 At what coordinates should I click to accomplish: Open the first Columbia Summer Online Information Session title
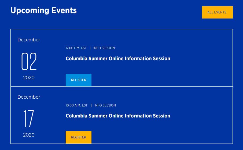118,59
